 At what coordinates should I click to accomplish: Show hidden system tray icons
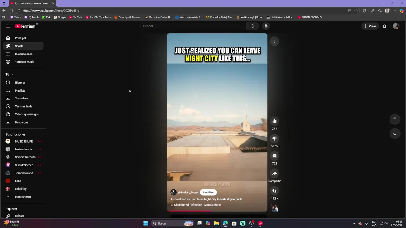354,223
